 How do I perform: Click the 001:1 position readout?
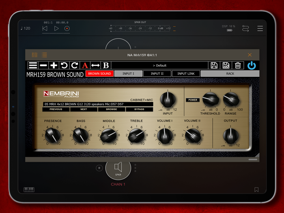[48, 22]
